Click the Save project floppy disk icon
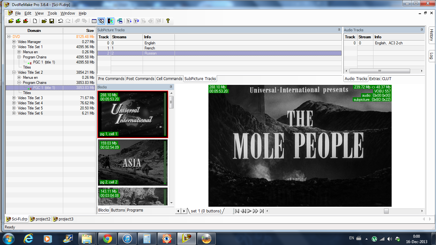 click(51, 21)
